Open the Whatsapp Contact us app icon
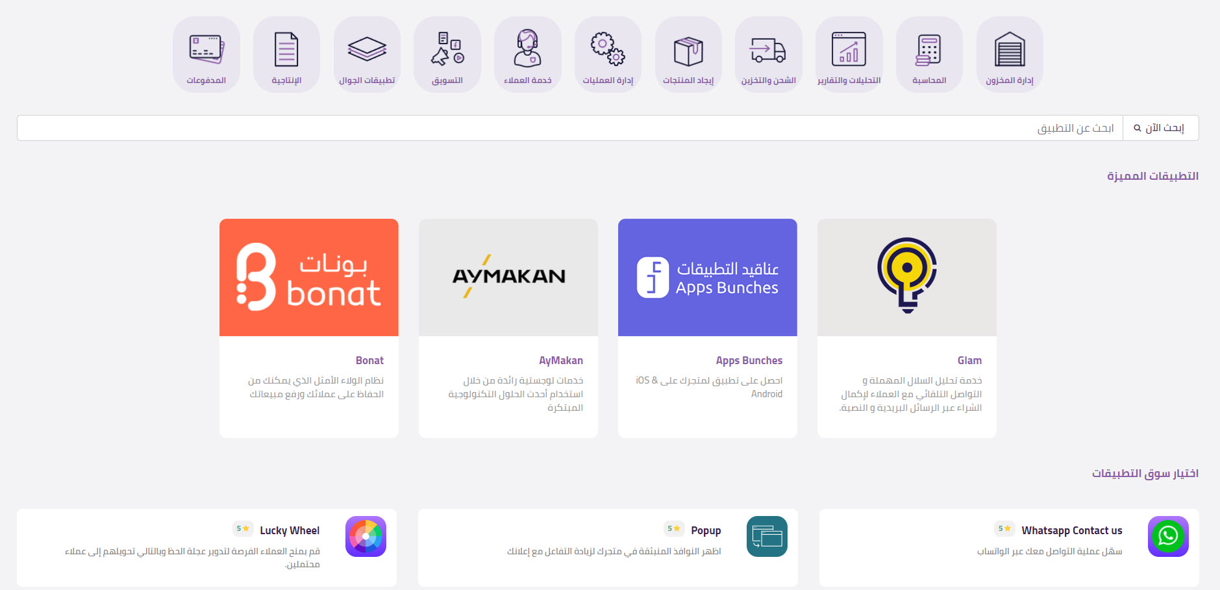The width and height of the screenshot is (1220, 590). pos(1167,536)
